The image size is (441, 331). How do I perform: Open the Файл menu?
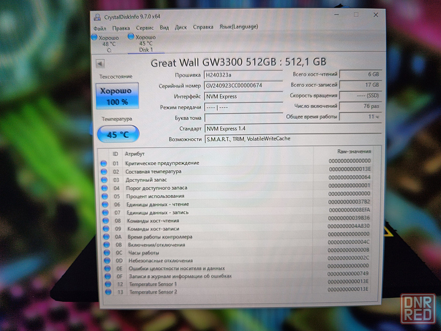[x=100, y=28]
